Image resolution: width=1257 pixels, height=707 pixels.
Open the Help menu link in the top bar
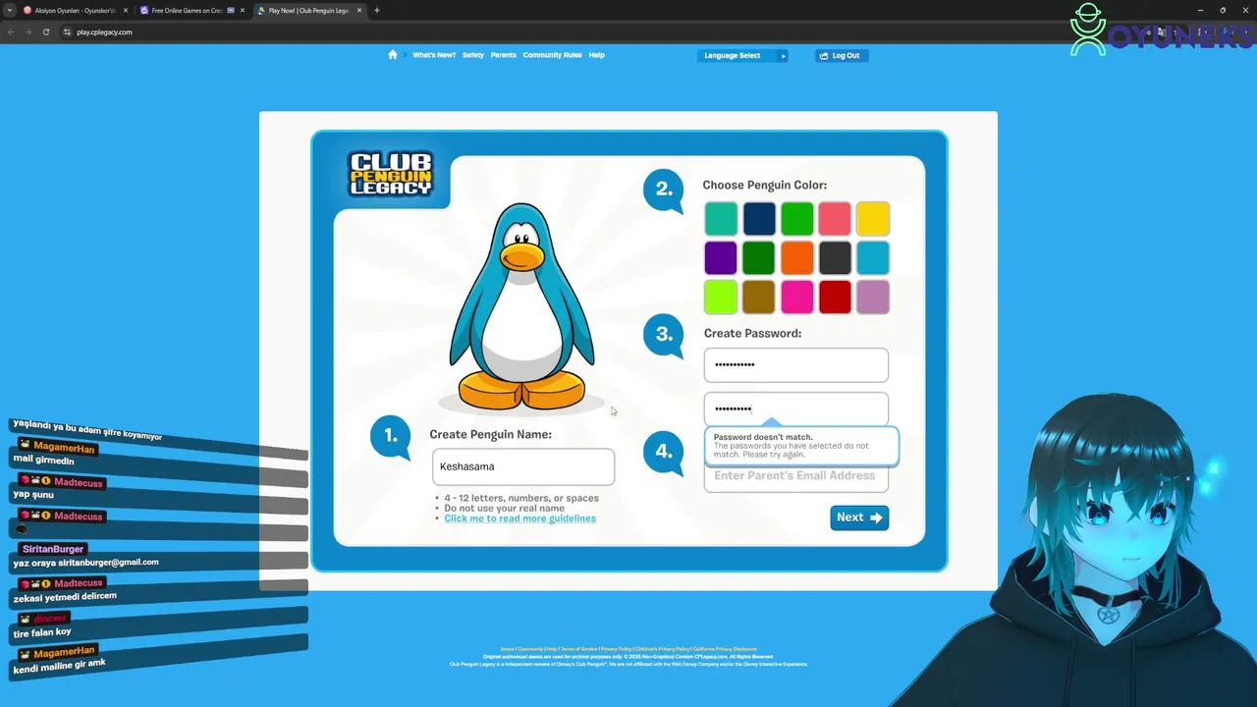click(597, 55)
